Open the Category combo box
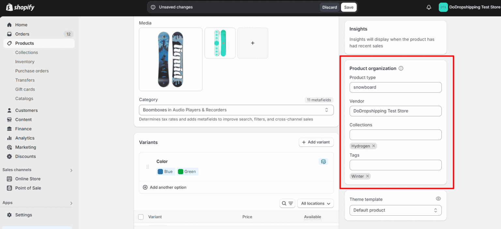 coord(236,110)
